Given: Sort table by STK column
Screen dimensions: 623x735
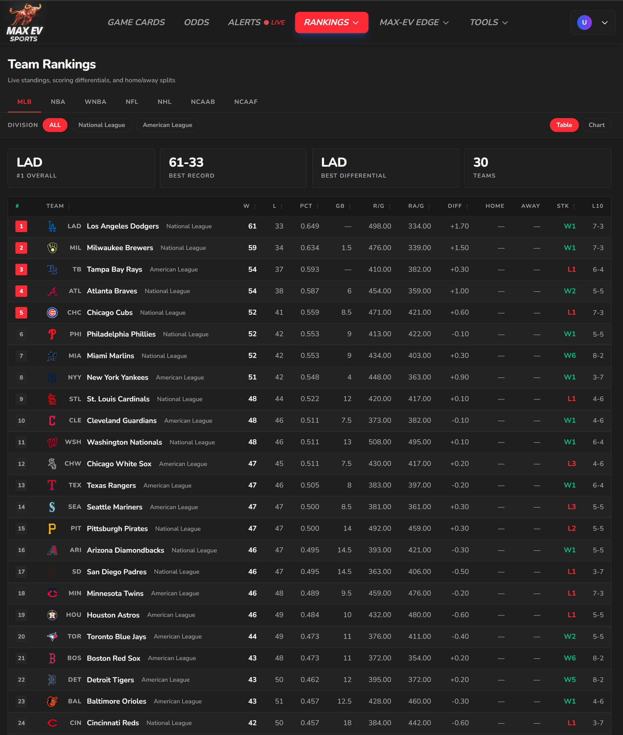Looking at the screenshot, I should [566, 206].
